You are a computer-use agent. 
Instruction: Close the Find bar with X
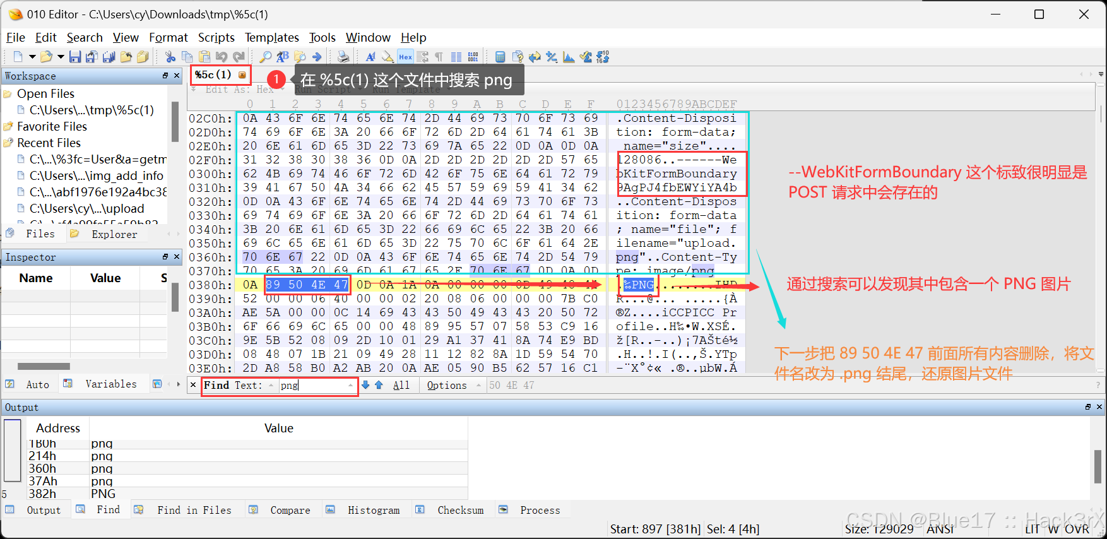(x=193, y=384)
